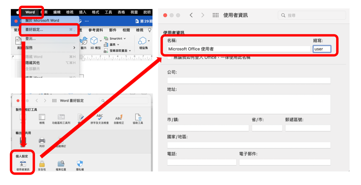Go back using the 使用者資訊 window's left arrow
Image resolution: width=361 pixels, height=185 pixels.
point(191,15)
